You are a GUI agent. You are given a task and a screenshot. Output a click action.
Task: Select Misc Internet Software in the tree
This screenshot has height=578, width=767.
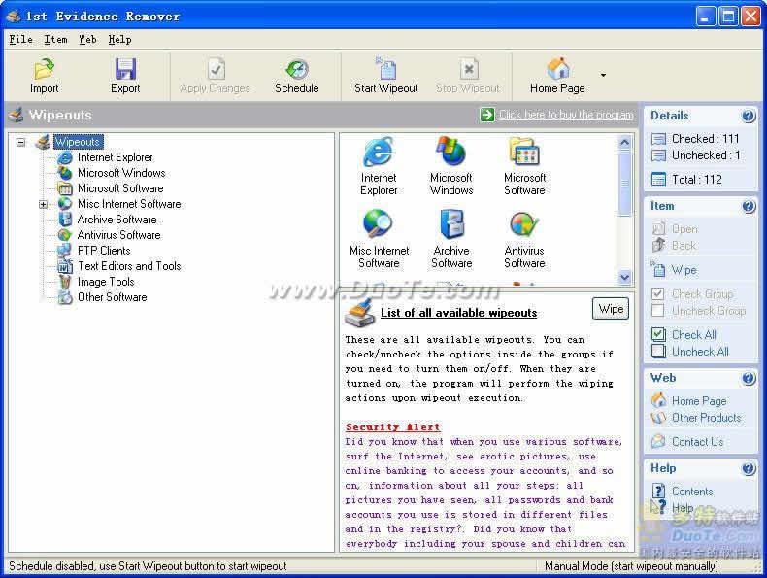coord(129,204)
